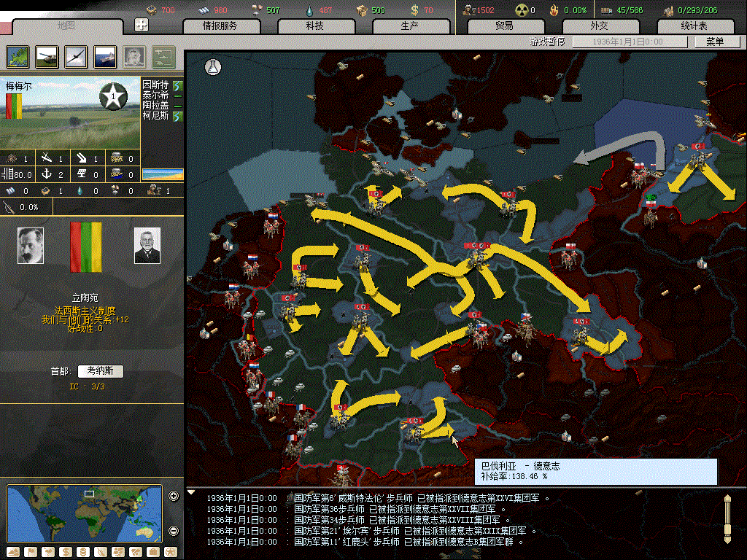This screenshot has width=747, height=560.
Task: Click the nuclear radiation icon in top bar
Action: pyautogui.click(x=522, y=10)
